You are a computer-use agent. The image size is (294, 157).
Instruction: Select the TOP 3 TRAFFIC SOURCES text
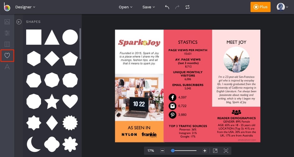[188, 126]
